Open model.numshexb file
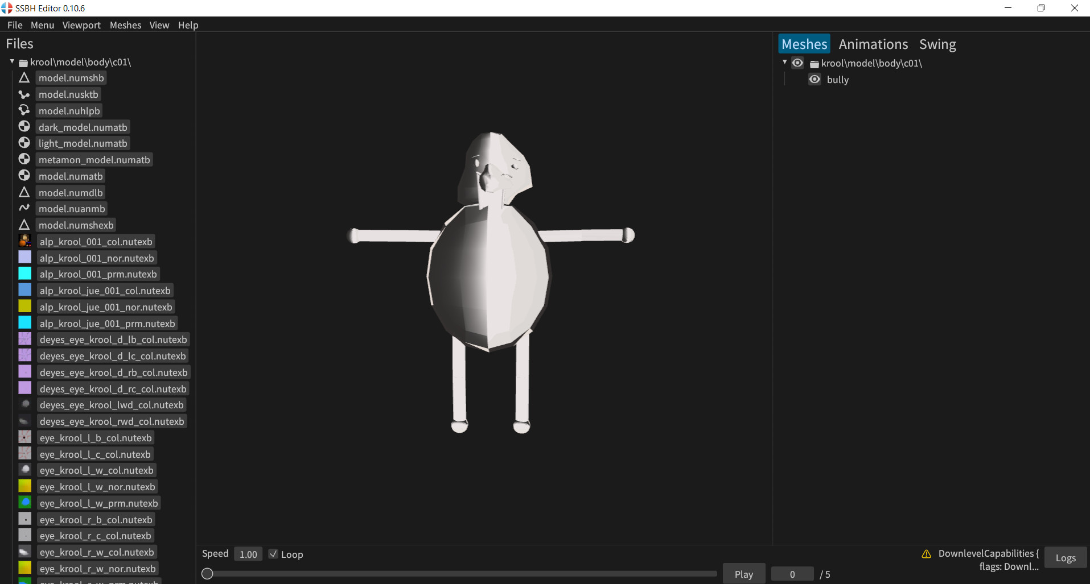The image size is (1090, 584). coord(76,225)
